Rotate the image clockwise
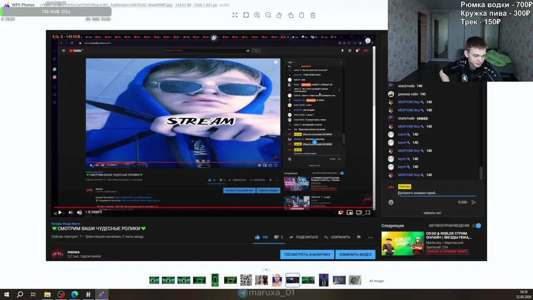The height and width of the screenshot is (300, 533). click(x=291, y=15)
